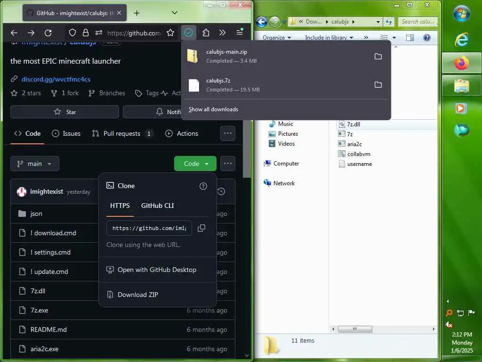482x362 pixels.
Task: Select the Code repository tab
Action: point(27,133)
